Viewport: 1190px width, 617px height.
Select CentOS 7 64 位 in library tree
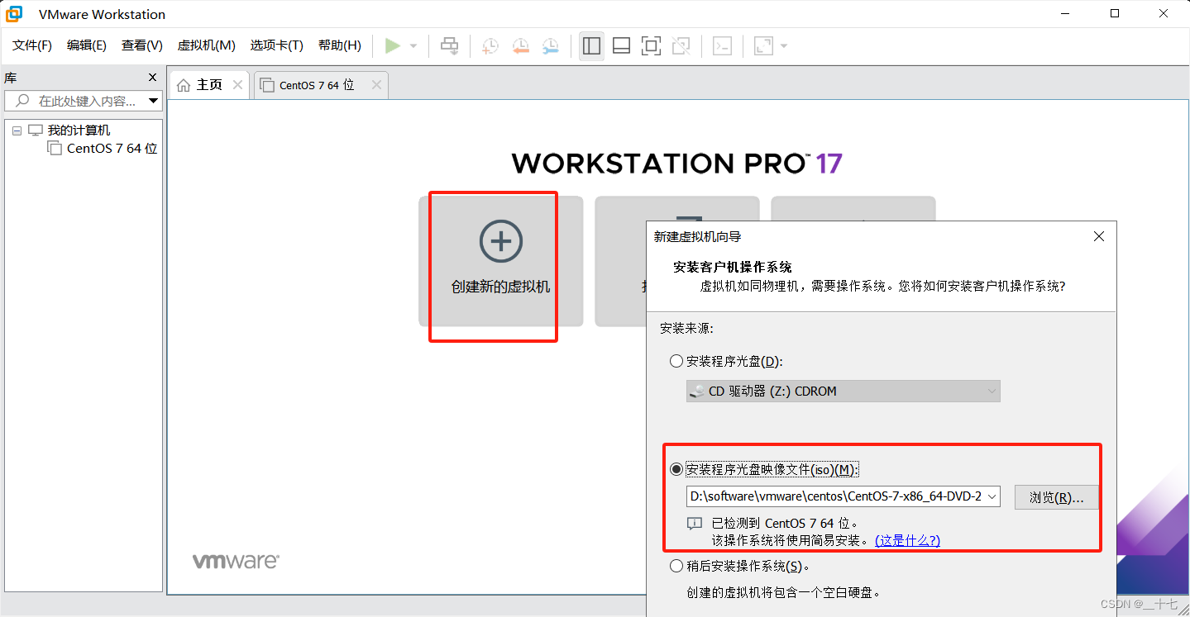112,149
